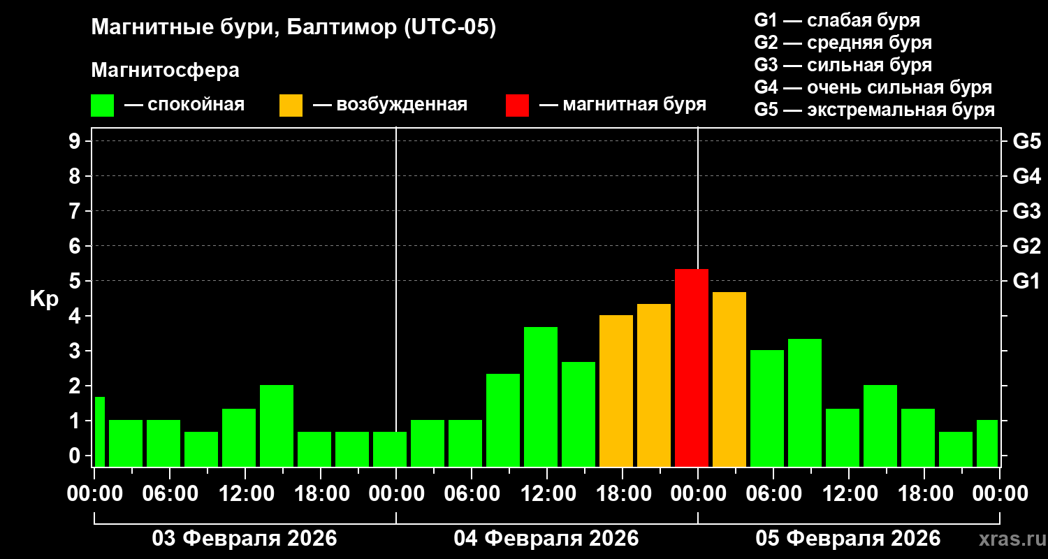Click the 'G2 — средняя буря' legend line
This screenshot has width=1048, height=559.
point(843,43)
